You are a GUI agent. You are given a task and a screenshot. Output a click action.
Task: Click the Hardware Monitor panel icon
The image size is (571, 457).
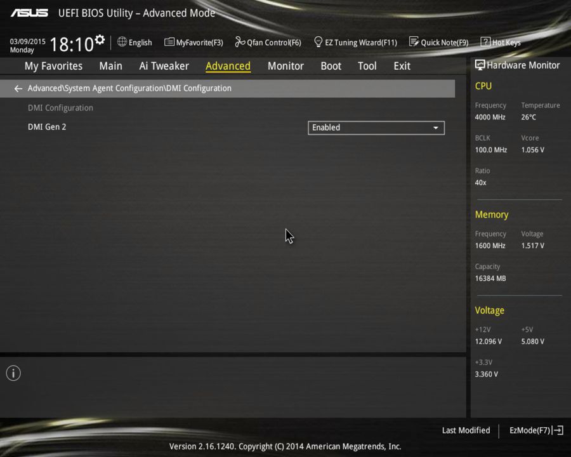tap(480, 65)
